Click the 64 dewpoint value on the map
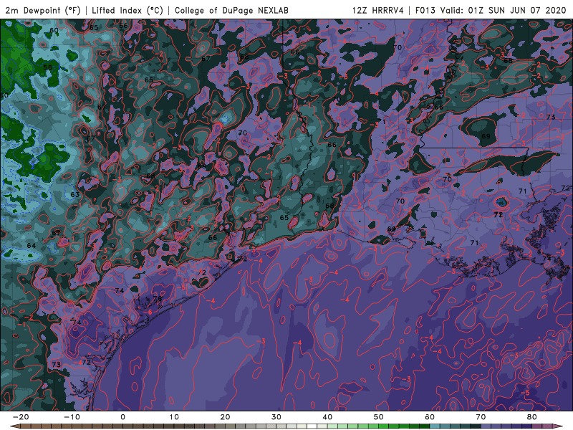 coord(32,245)
